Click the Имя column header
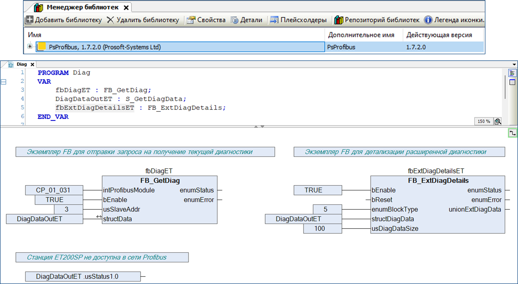 click(x=35, y=35)
